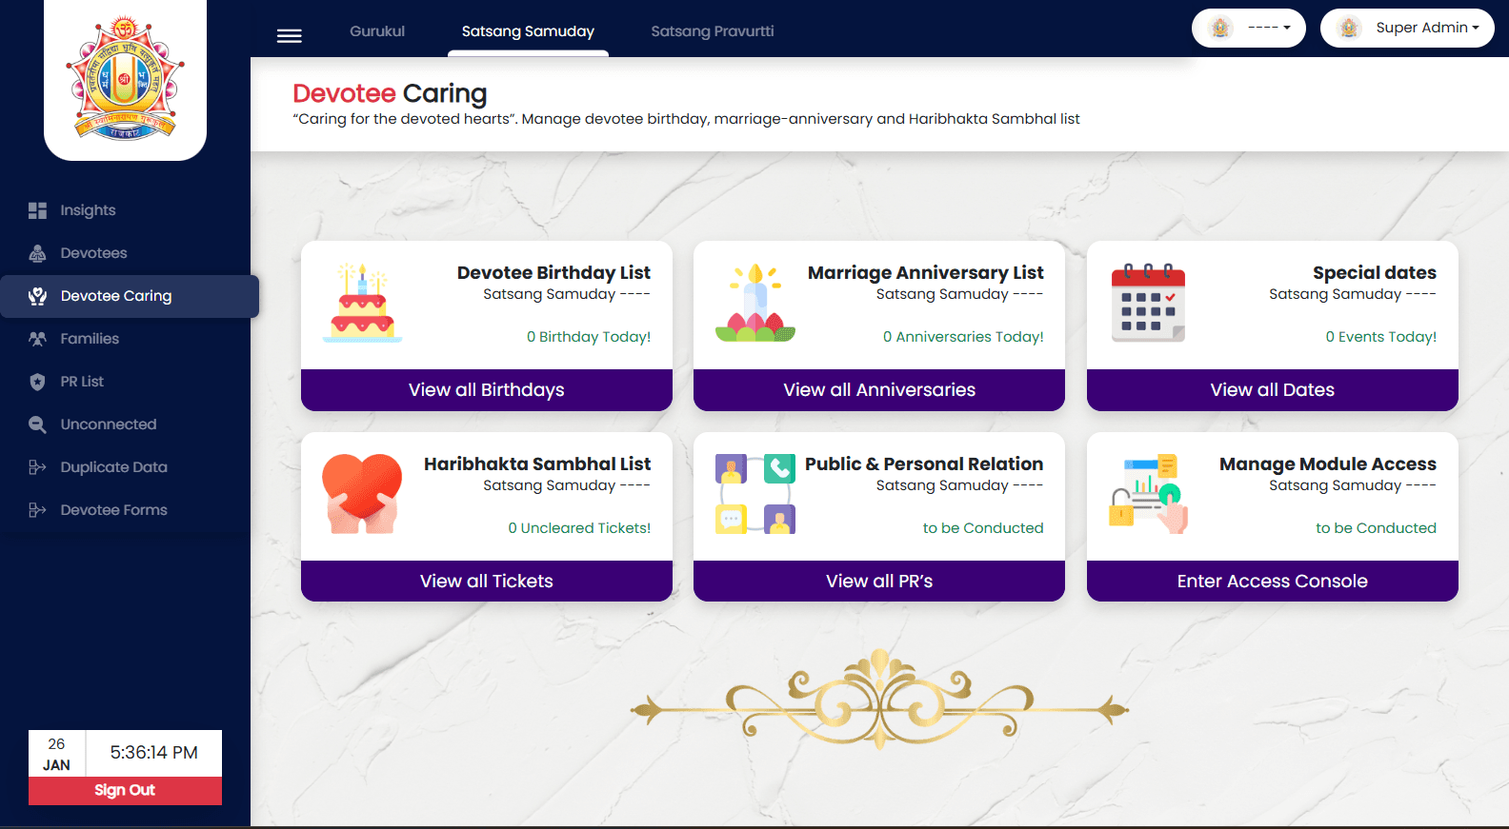The height and width of the screenshot is (829, 1509).
Task: Open Devotee Forms in sidebar
Action: 113,510
